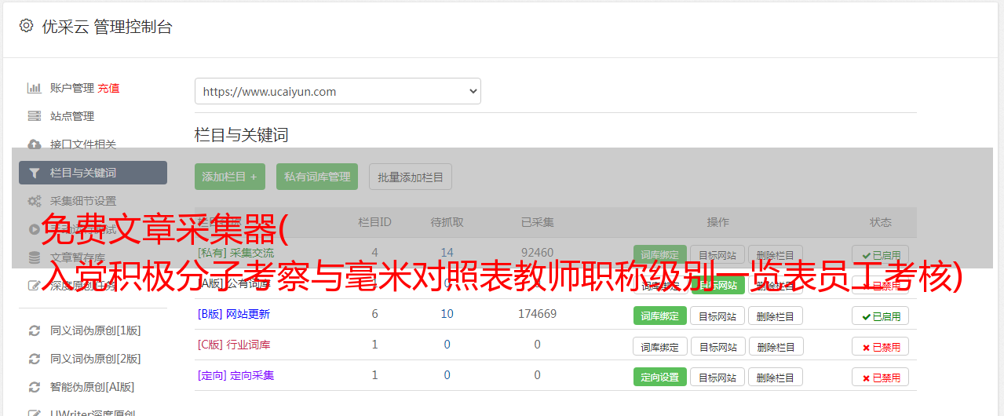
Task: Select the filter icon for 栏目与关键词
Action: [x=35, y=173]
